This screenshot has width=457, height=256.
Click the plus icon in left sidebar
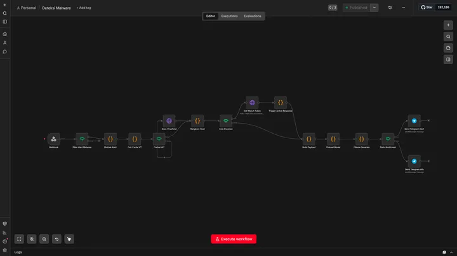pyautogui.click(x=4, y=5)
